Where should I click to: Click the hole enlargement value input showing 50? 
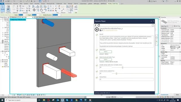tap(105, 67)
